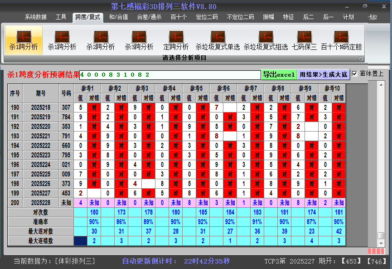Open the 系统数据 menu
Image resolution: width=392 pixels, height=269 pixels.
35,17
